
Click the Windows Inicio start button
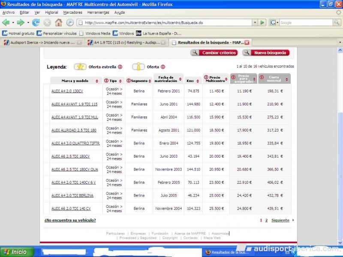point(17,252)
